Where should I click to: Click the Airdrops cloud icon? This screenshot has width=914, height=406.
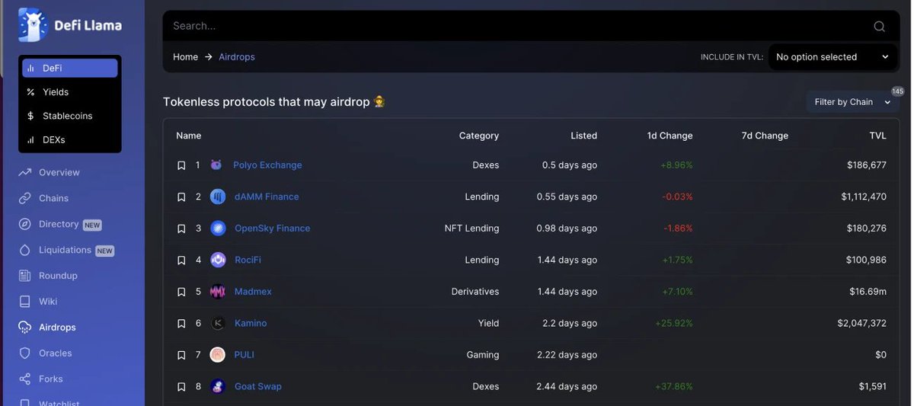click(25, 328)
